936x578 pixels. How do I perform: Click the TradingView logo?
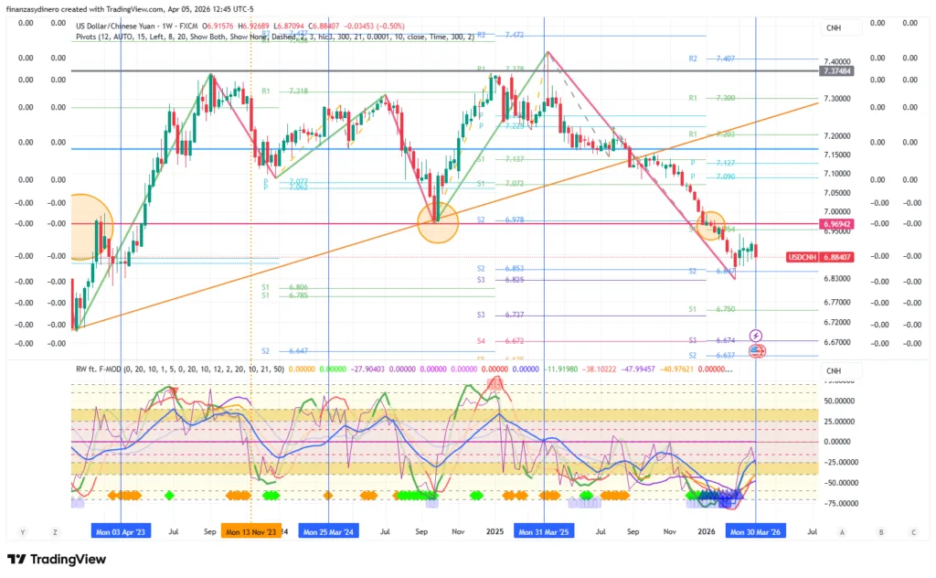(x=58, y=560)
